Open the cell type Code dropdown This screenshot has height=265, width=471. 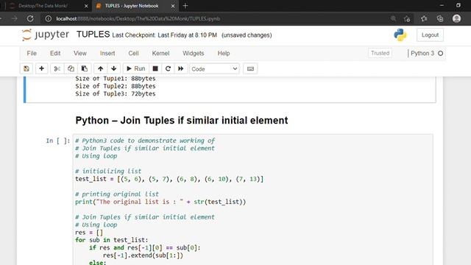point(214,69)
